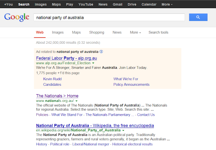Open YouTube in the top bar
Screen dimensions: 216x150
pyautogui.click(x=86, y=4)
